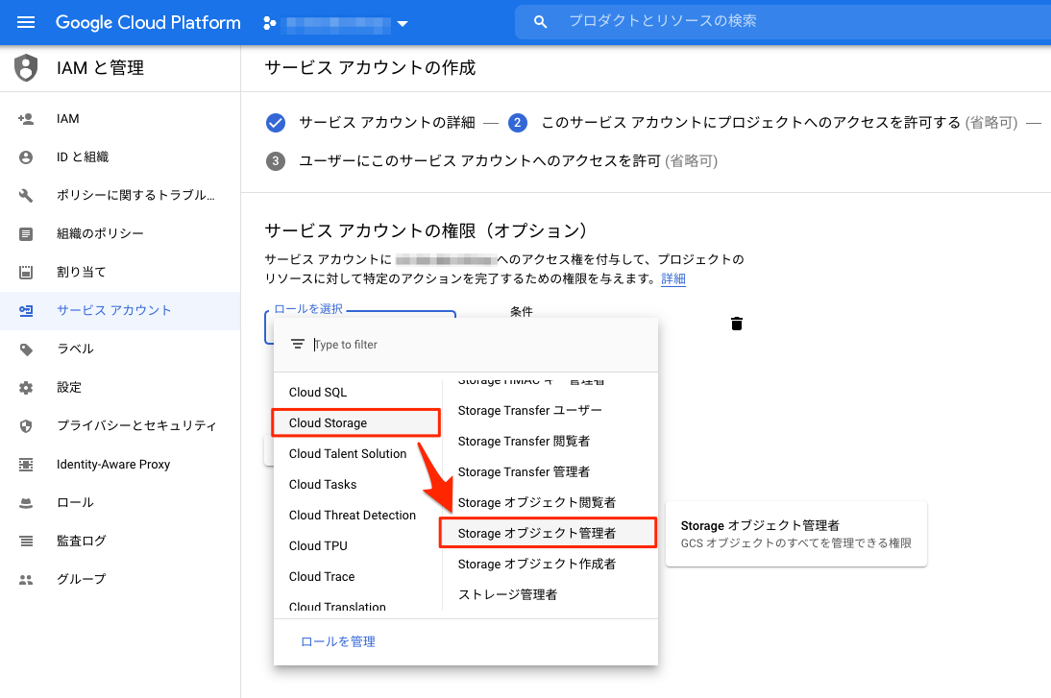Click the ロールを管理 link
This screenshot has height=698, width=1051.
pyautogui.click(x=338, y=641)
